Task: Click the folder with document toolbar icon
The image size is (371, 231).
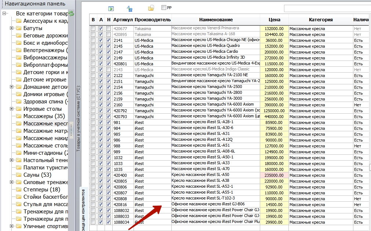Action: 151,8
